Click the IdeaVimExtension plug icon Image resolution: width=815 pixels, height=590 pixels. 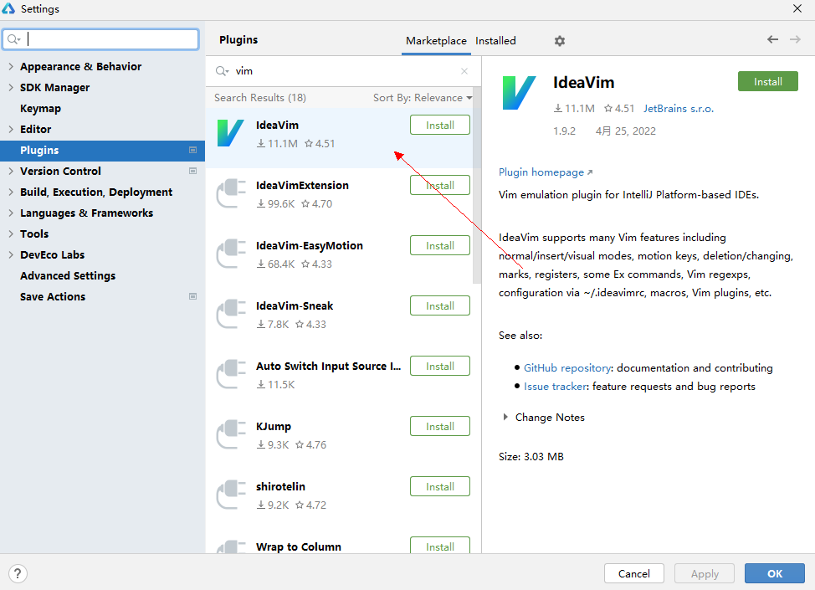(230, 193)
